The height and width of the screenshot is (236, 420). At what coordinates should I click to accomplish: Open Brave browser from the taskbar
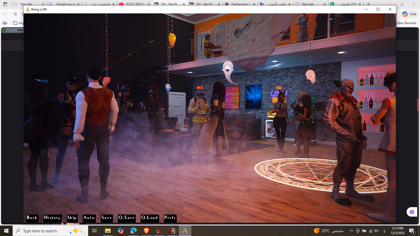(x=146, y=231)
